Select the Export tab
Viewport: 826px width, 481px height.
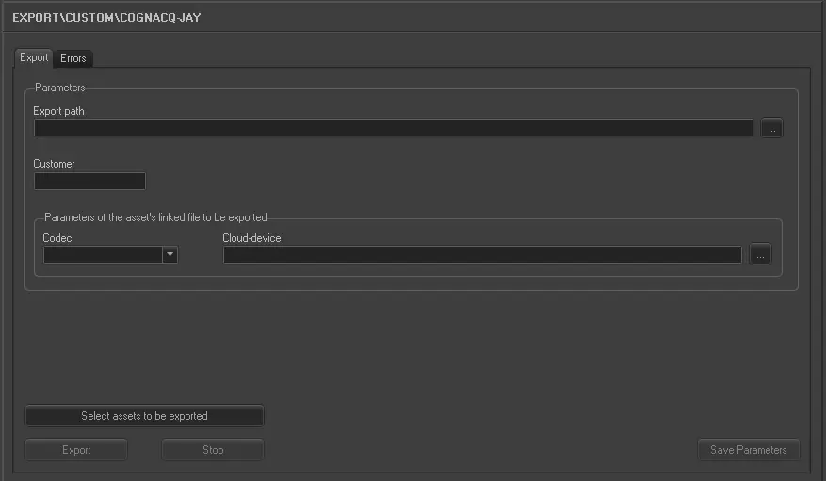[x=34, y=57]
